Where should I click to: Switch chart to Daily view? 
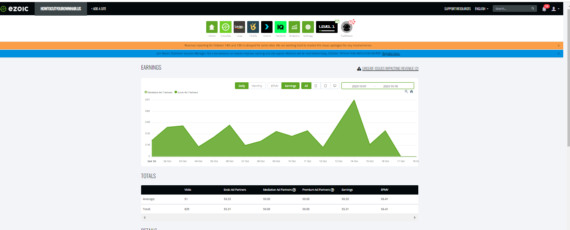tap(242, 86)
